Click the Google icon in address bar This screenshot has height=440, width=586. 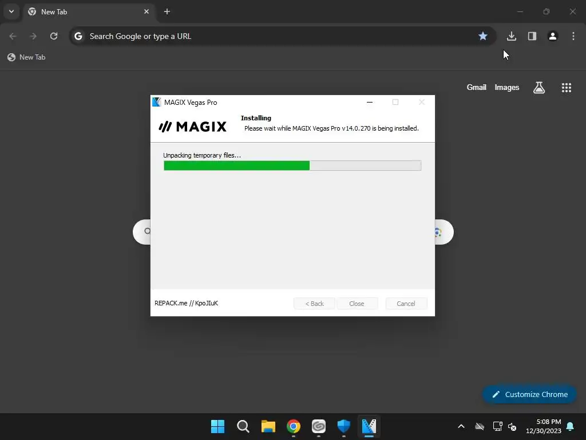78,36
